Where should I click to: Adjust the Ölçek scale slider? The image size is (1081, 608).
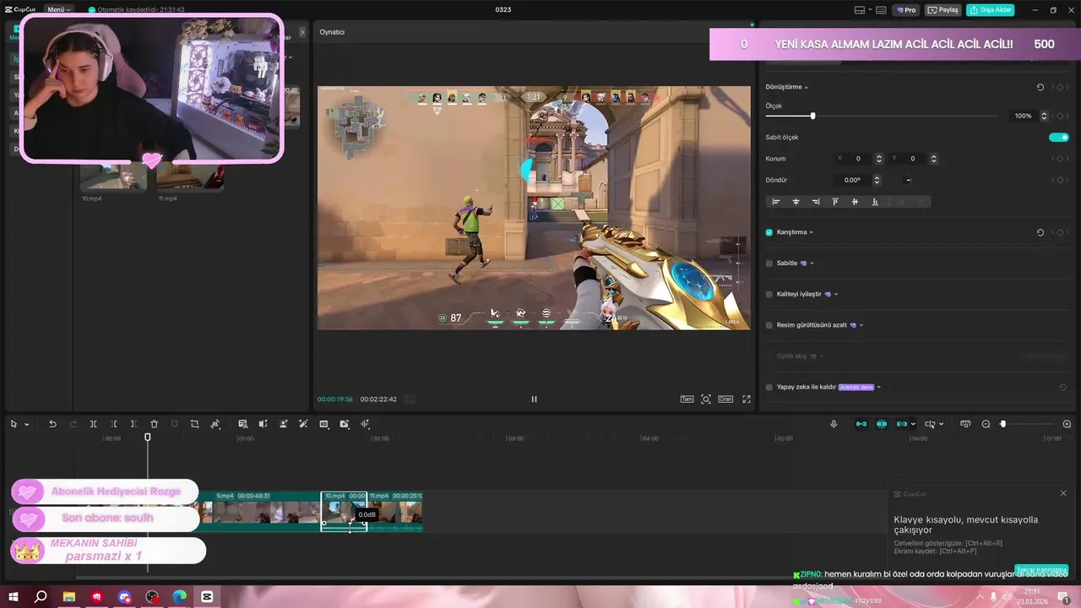[812, 116]
